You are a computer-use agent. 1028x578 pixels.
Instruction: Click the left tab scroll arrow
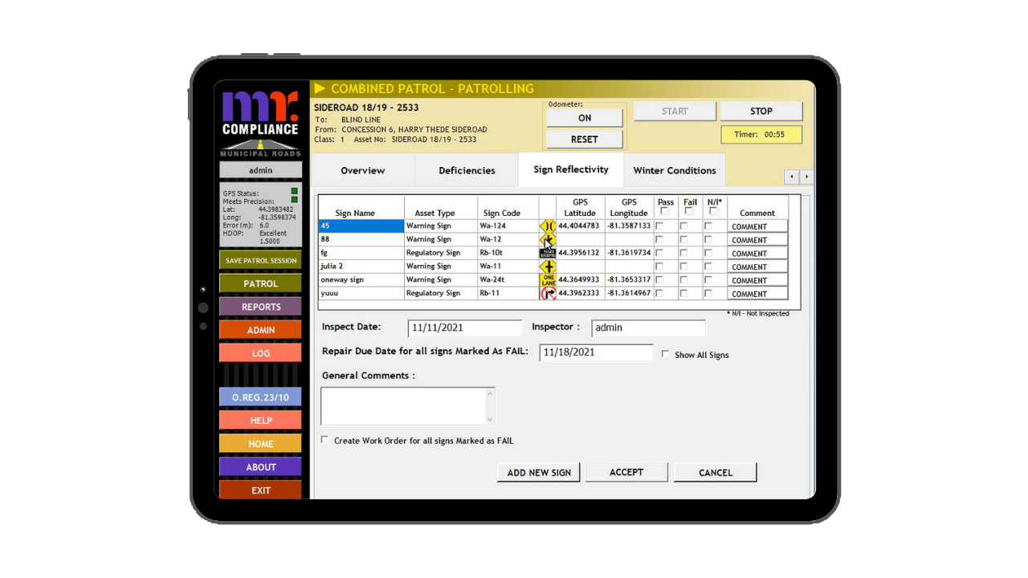[x=791, y=177]
